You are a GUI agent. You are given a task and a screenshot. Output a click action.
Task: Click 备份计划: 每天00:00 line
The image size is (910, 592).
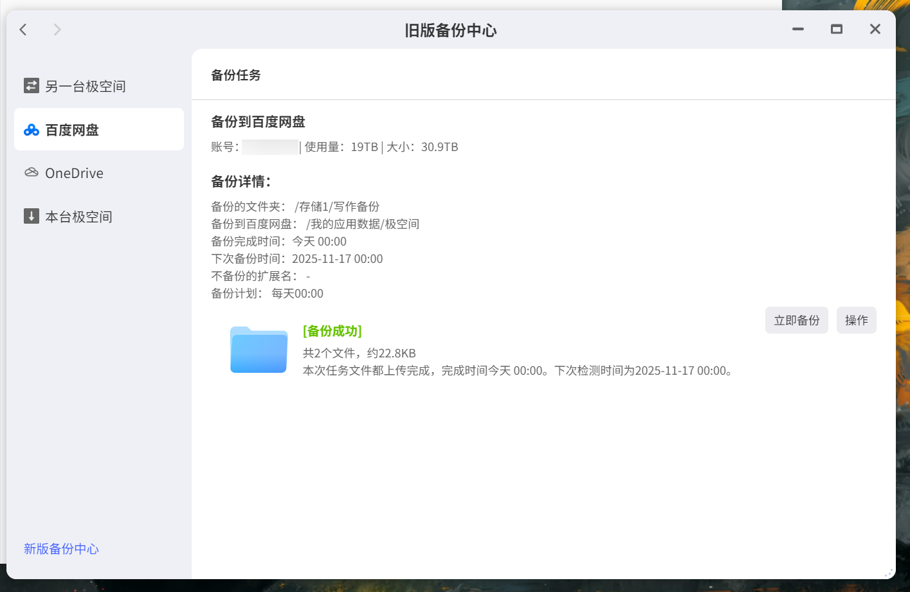click(x=268, y=293)
